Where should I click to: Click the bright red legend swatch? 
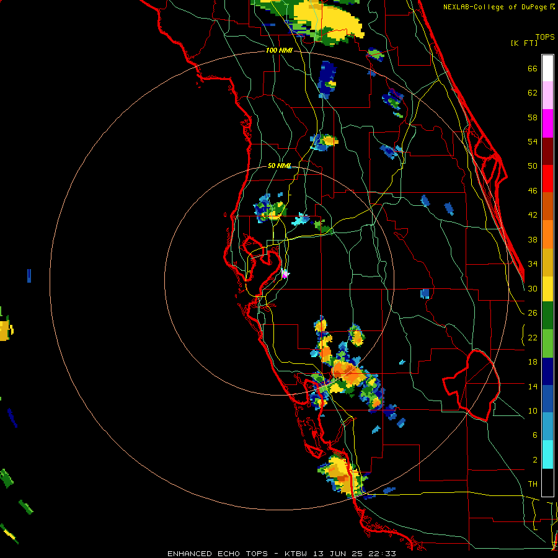coord(547,179)
